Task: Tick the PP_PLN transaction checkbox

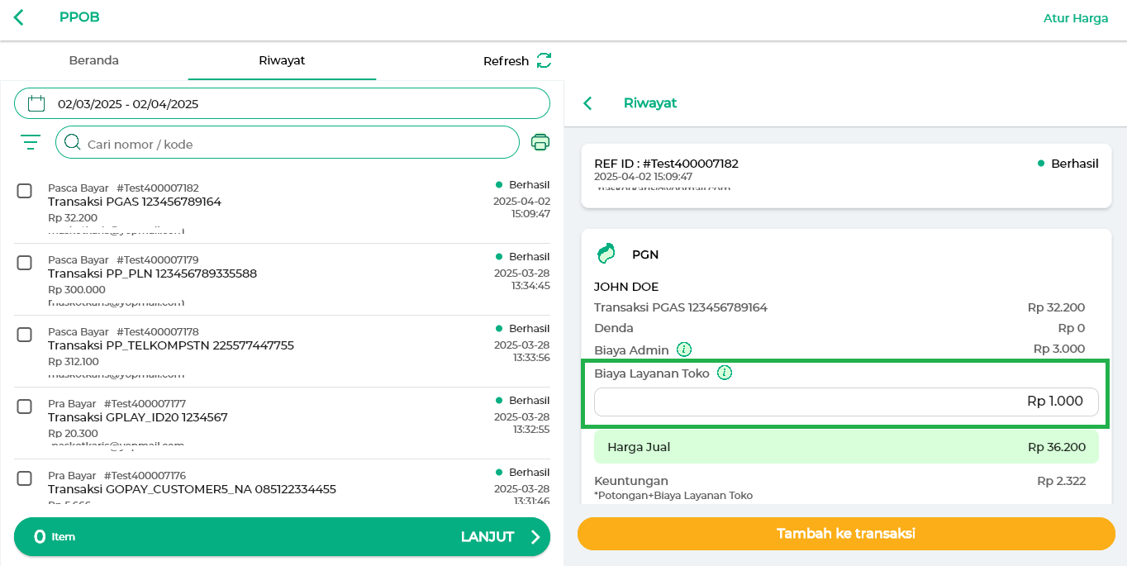Action: coord(25,263)
